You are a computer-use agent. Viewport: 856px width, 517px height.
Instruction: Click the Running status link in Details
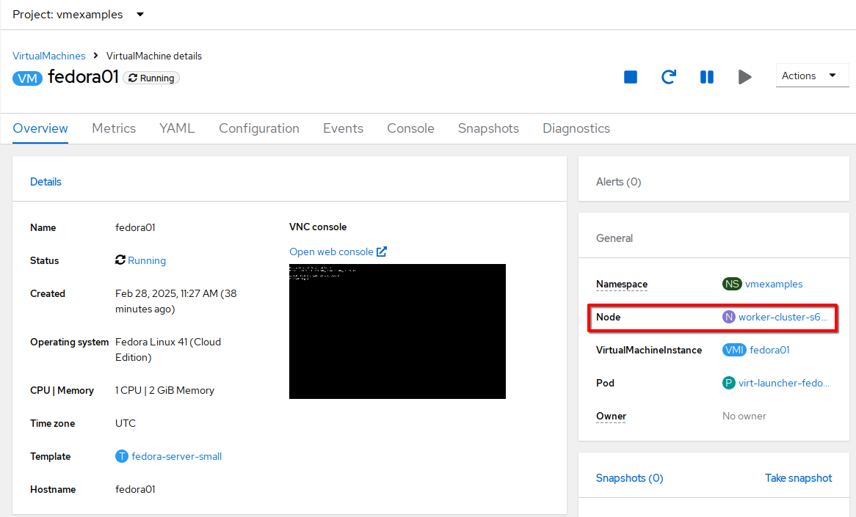[147, 260]
